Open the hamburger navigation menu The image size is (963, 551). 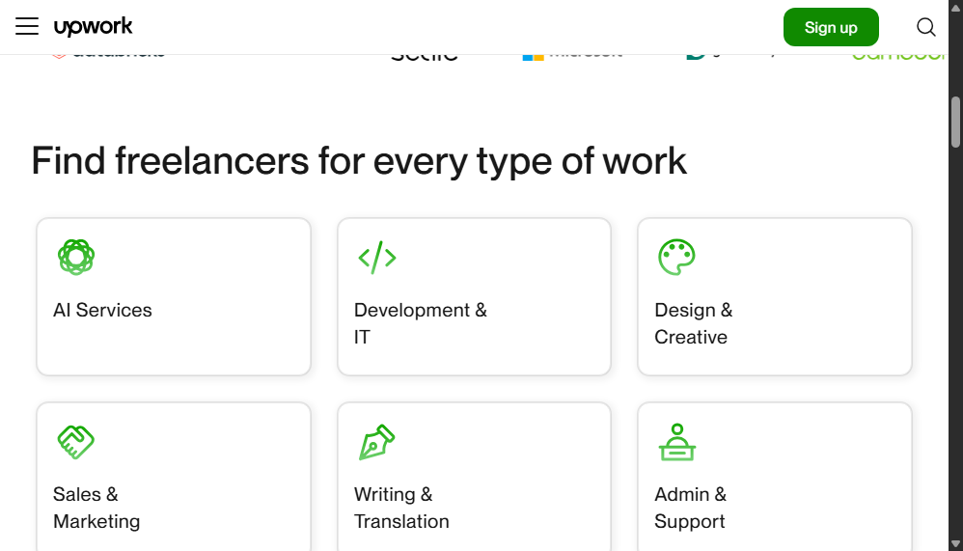pos(27,26)
